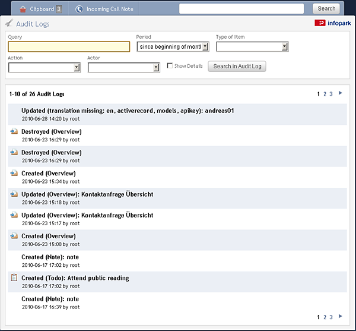Open the Action dropdown
The height and width of the screenshot is (331, 356).
point(44,68)
